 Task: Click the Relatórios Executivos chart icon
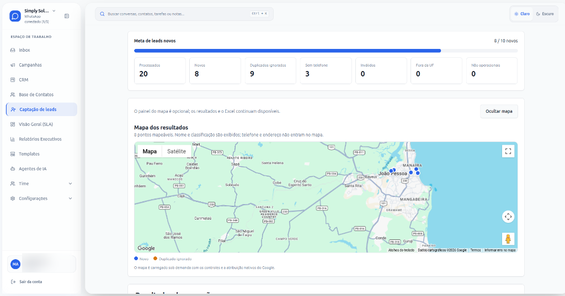point(13,139)
